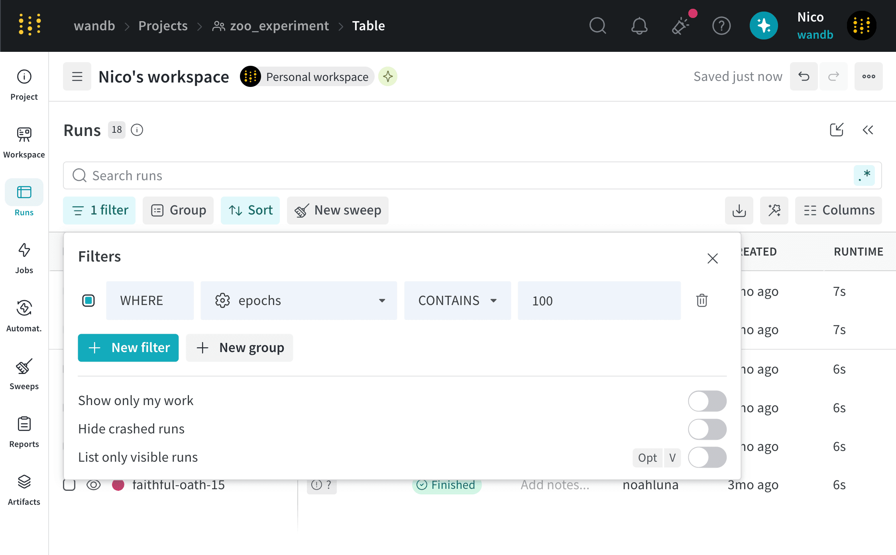Screen dimensions: 896x555
Task: Delete the epochs filter with trash icon
Action: click(702, 300)
